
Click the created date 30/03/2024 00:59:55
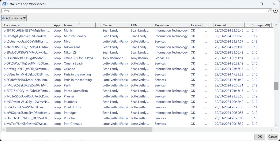(229, 113)
